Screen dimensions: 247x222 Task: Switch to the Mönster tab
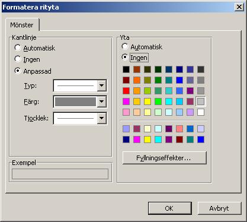pos(22,25)
